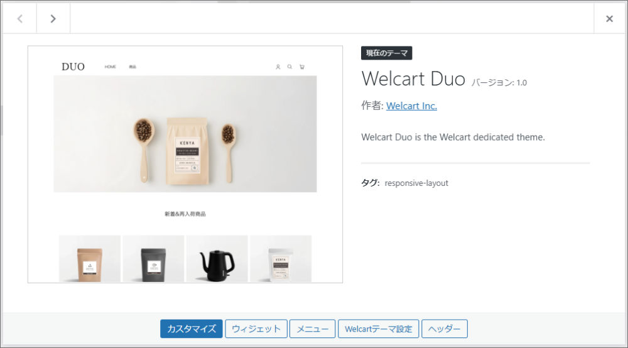Screen dimensions: 628x348
Task: Show the next theme with right arrow
Action: tap(53, 18)
